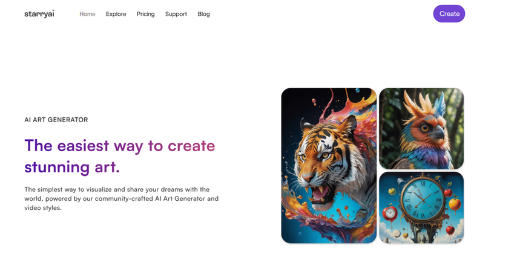The width and height of the screenshot is (517, 254).
Task: Select the Home navigation item
Action: [x=87, y=14]
